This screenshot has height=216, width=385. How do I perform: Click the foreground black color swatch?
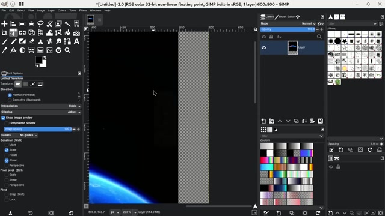tap(38, 60)
